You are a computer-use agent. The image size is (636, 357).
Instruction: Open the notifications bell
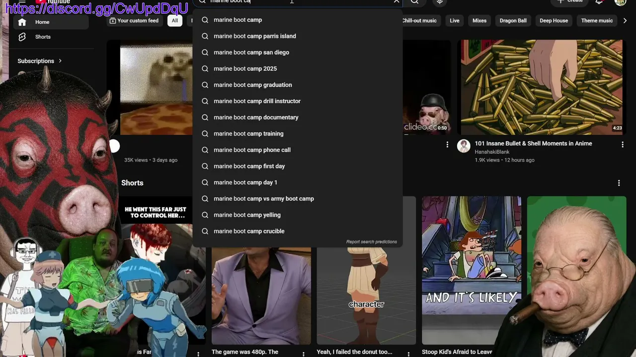tap(599, 2)
